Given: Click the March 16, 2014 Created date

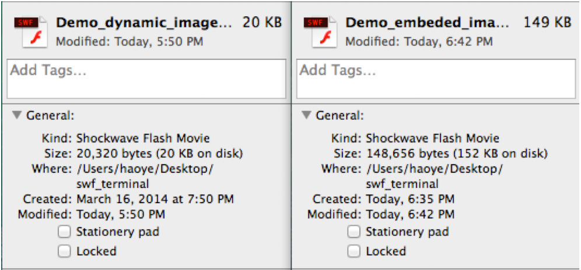Looking at the screenshot, I should 155,199.
